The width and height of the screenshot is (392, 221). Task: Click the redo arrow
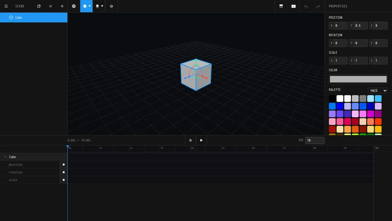(x=318, y=6)
